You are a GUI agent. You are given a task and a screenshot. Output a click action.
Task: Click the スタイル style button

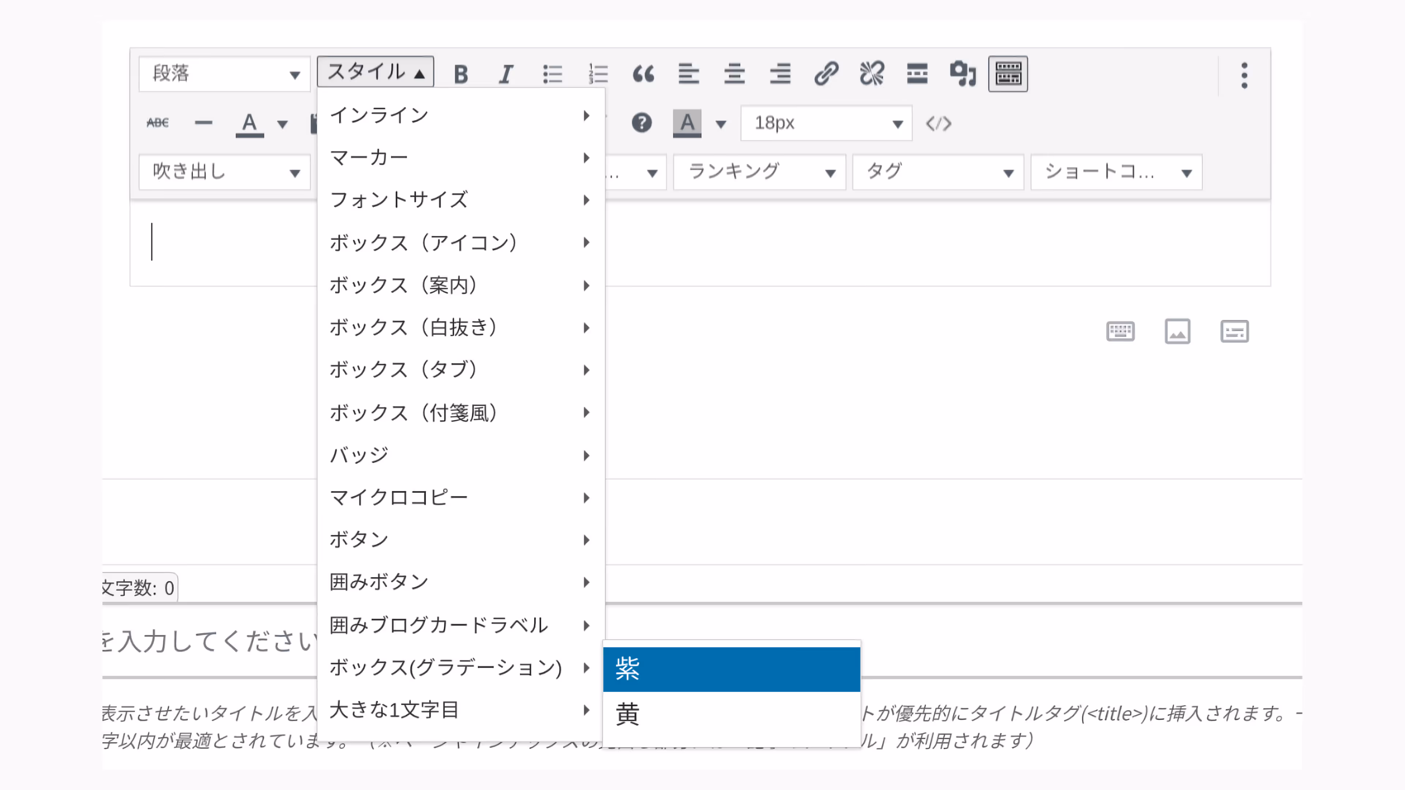(375, 72)
